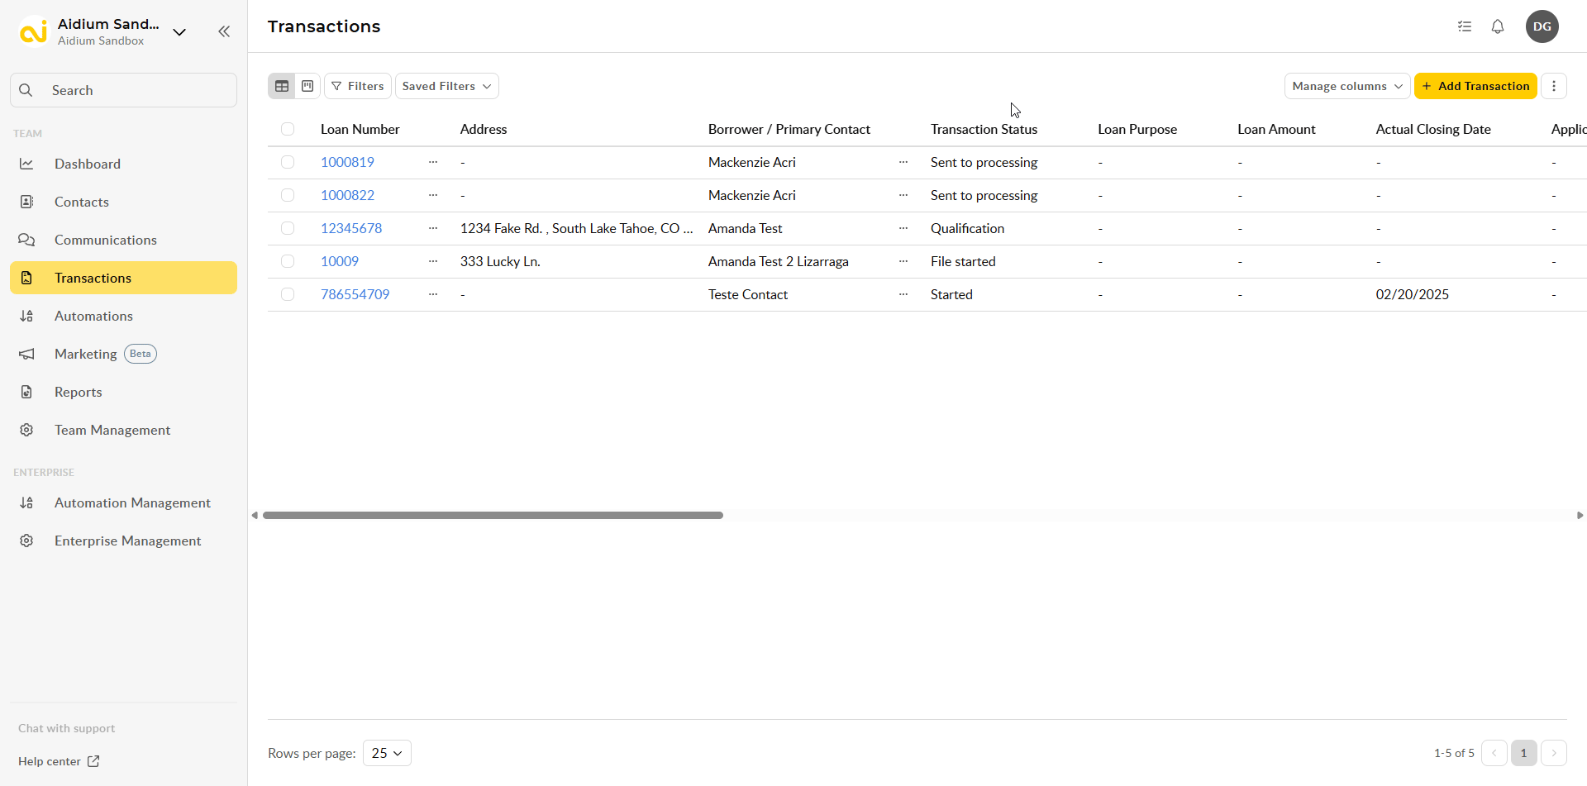Click the Communications chat icon
The image size is (1587, 786).
26,240
